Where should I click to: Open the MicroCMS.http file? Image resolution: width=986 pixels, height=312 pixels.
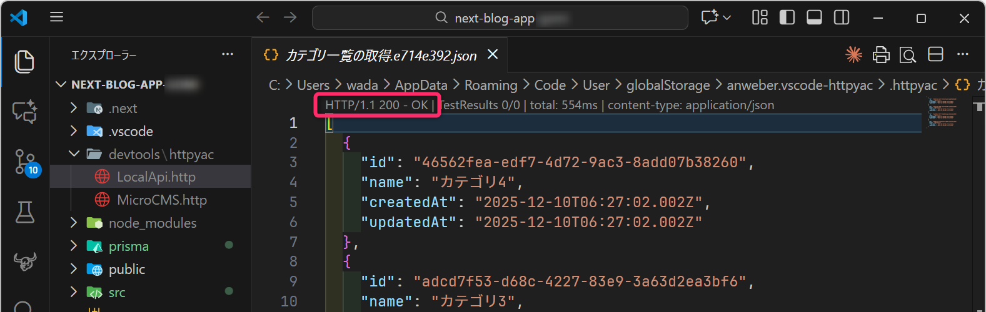[161, 200]
